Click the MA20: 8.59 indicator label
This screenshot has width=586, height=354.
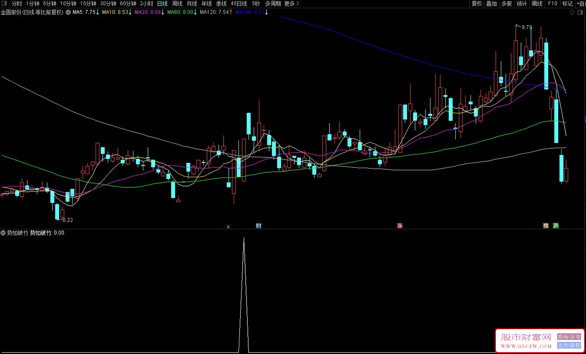147,13
